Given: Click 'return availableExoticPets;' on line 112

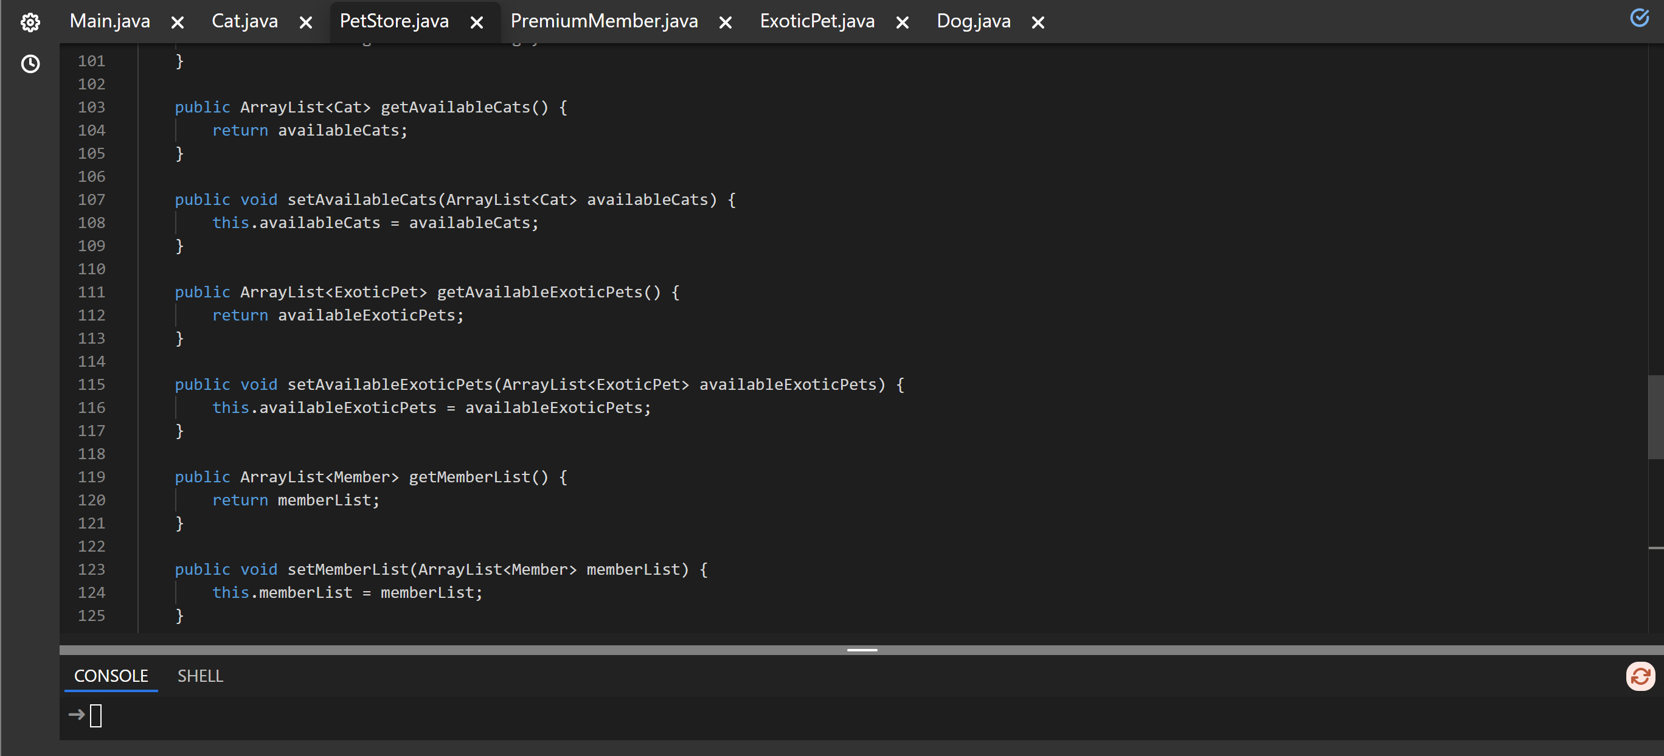Looking at the screenshot, I should [x=339, y=315].
